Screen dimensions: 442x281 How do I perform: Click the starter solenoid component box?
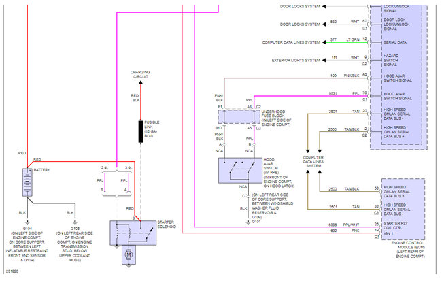click(133, 233)
